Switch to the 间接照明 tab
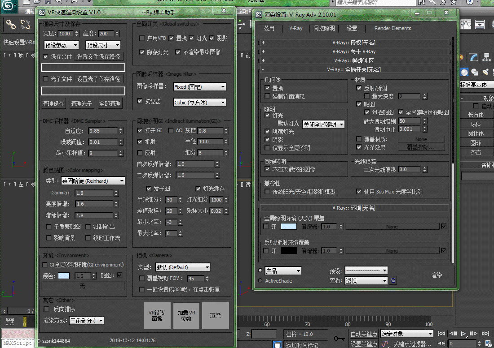Viewport: 494px width, 348px height. [324, 28]
